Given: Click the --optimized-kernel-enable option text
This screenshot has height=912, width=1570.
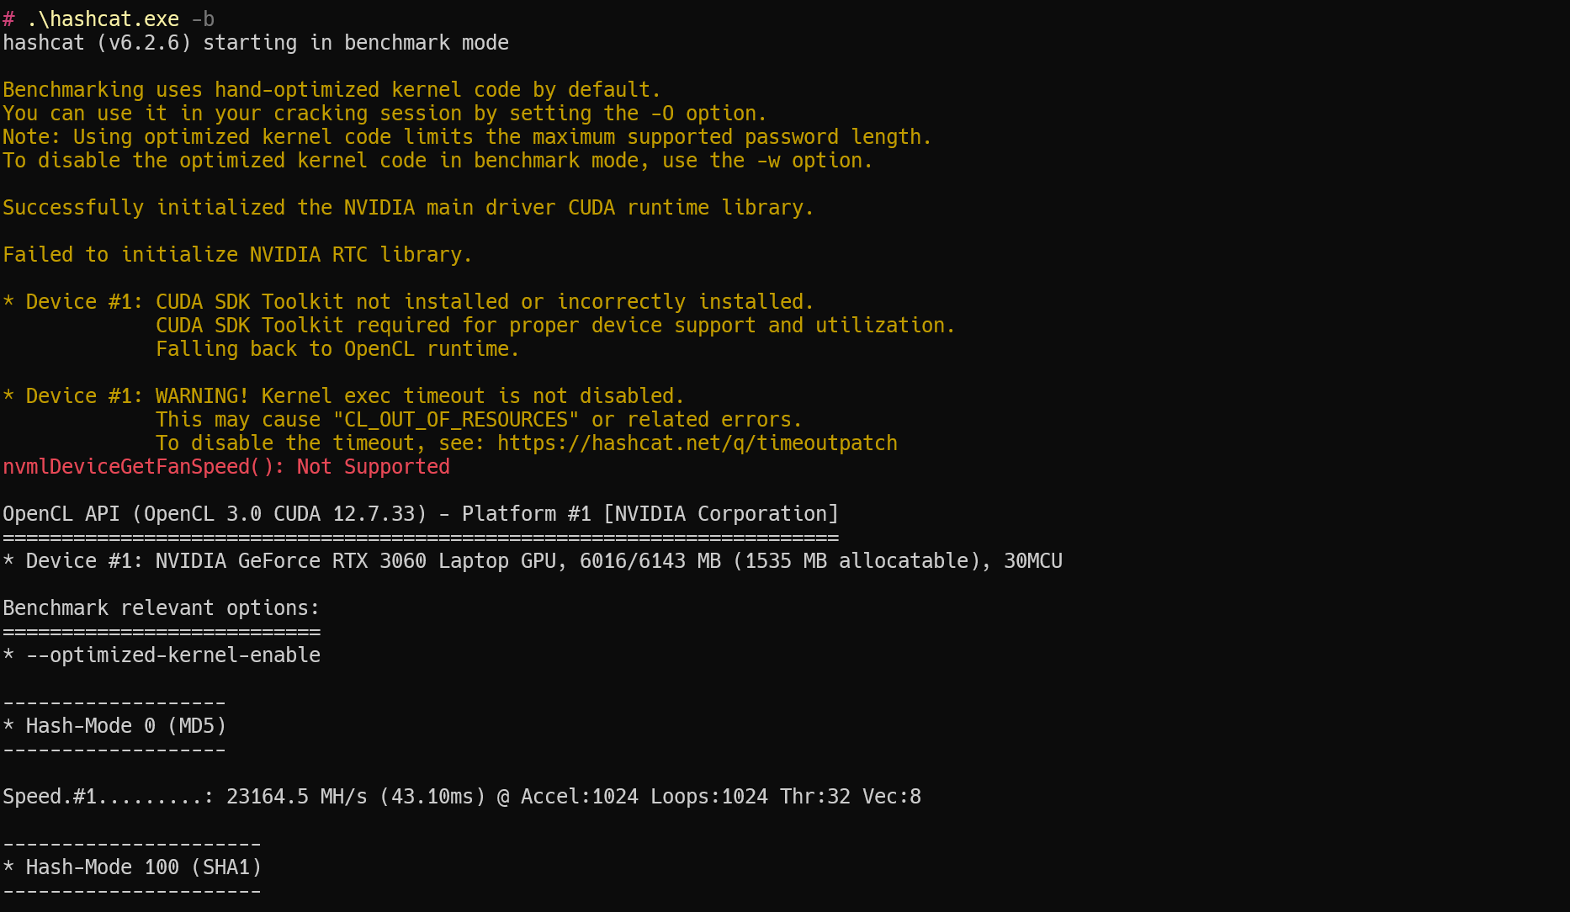Looking at the screenshot, I should pos(172,655).
